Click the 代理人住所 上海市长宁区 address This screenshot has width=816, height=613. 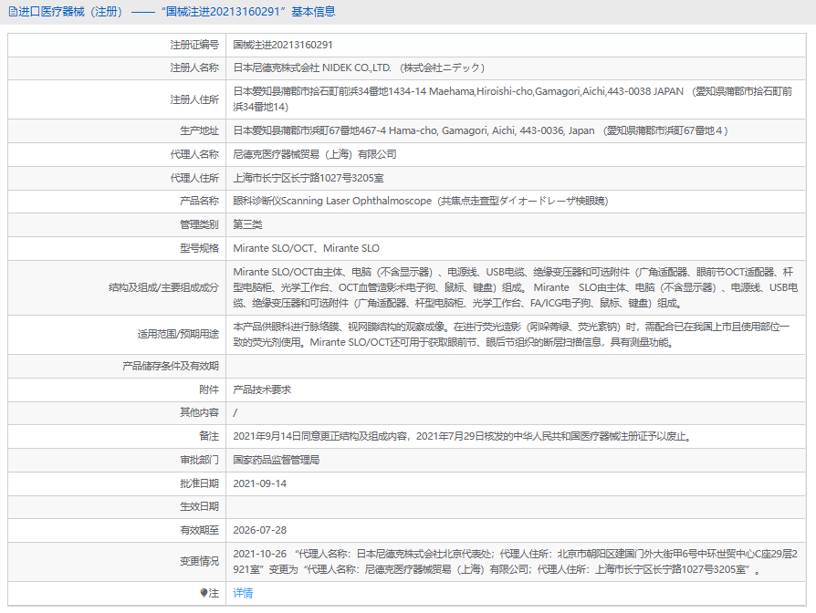309,178
